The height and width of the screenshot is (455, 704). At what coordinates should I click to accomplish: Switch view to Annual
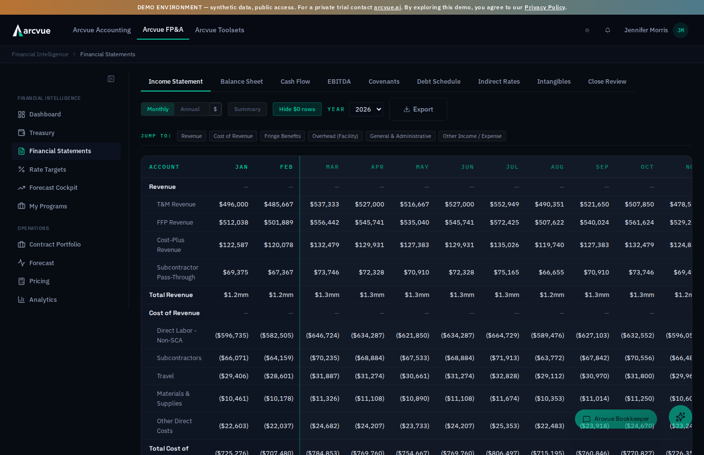pos(190,109)
